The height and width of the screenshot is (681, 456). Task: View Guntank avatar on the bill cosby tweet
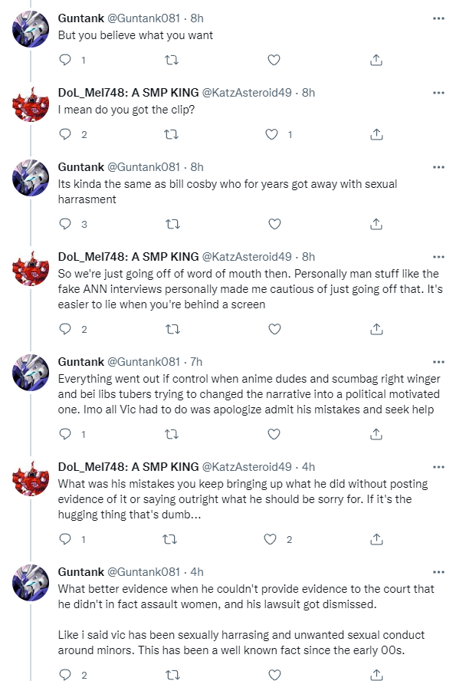[31, 178]
